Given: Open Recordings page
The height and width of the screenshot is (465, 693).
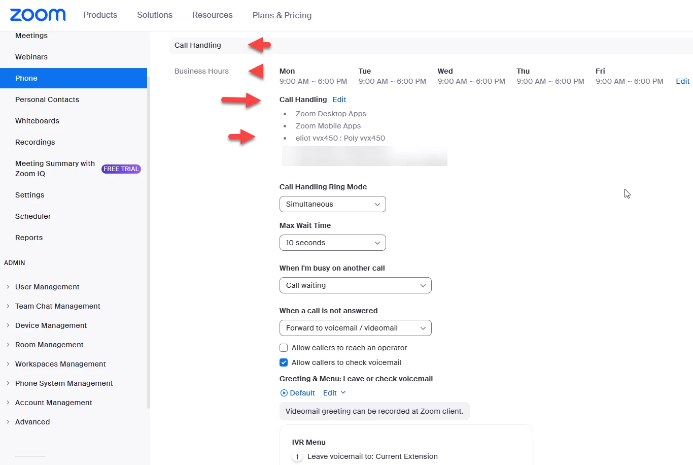Looking at the screenshot, I should [x=35, y=142].
